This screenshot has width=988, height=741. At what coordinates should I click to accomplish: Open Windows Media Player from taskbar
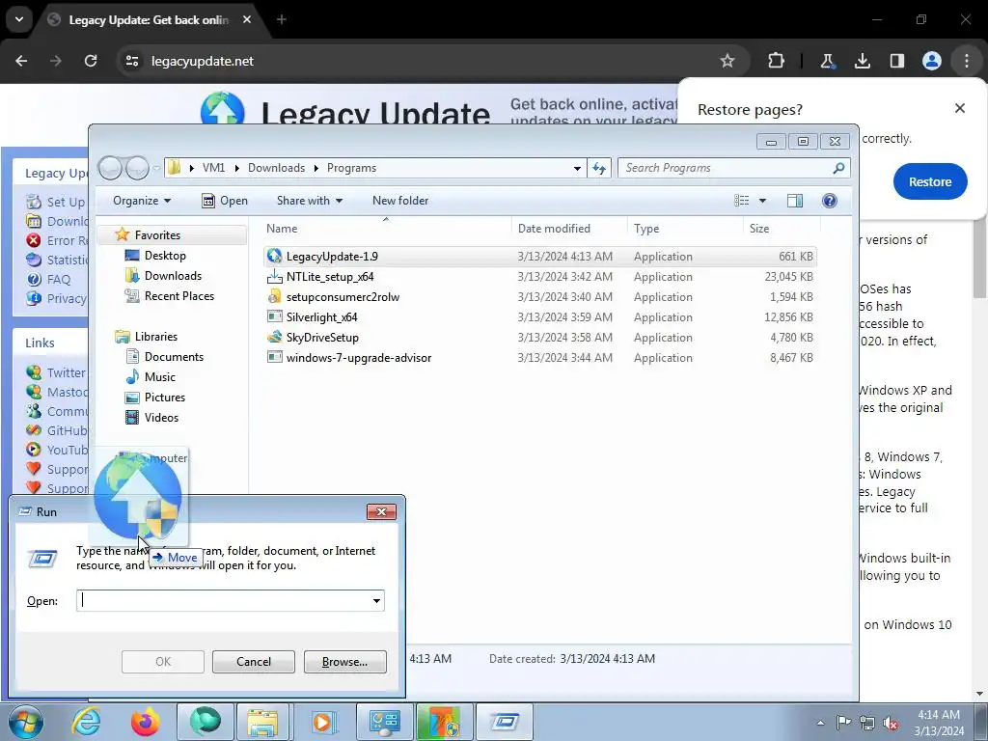tap(324, 722)
